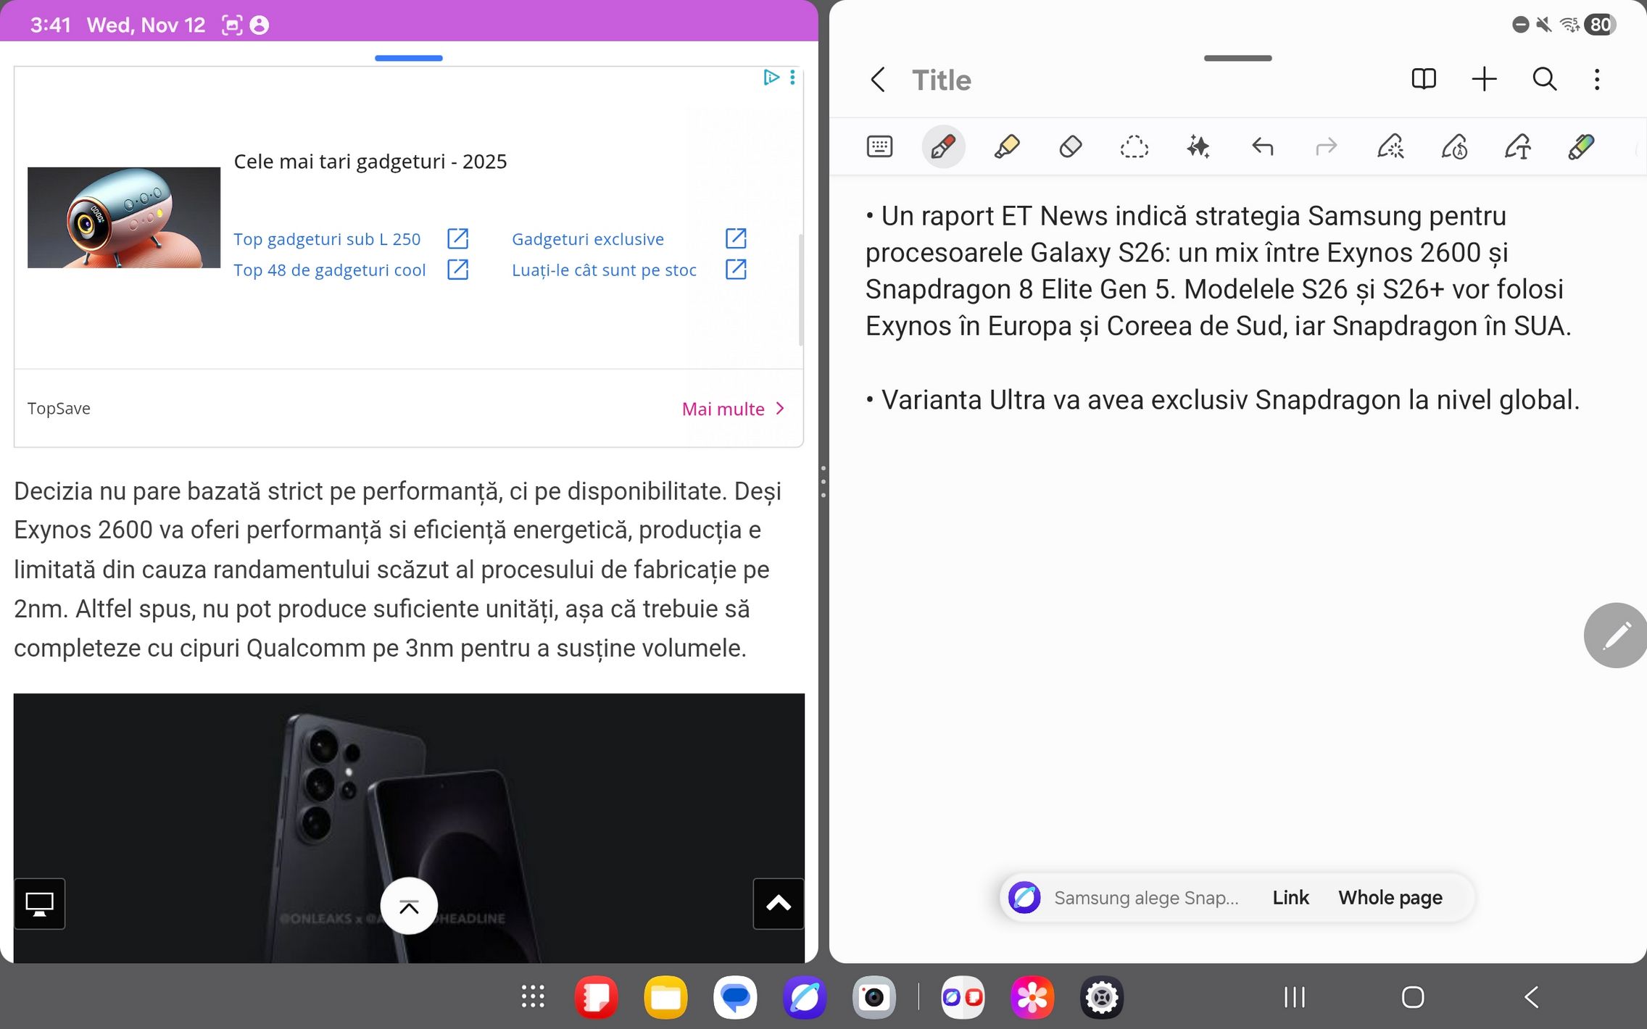Viewport: 1647px width, 1029px height.
Task: Open the three-dot more options menu
Action: point(1597,79)
